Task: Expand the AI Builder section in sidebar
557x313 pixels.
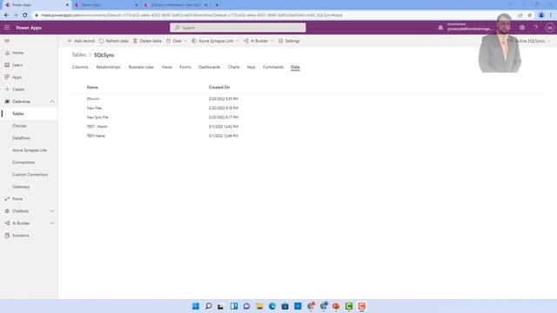Action: (52, 223)
